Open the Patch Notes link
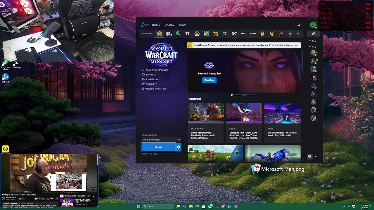This screenshot has width=374, height=210. click(150, 79)
